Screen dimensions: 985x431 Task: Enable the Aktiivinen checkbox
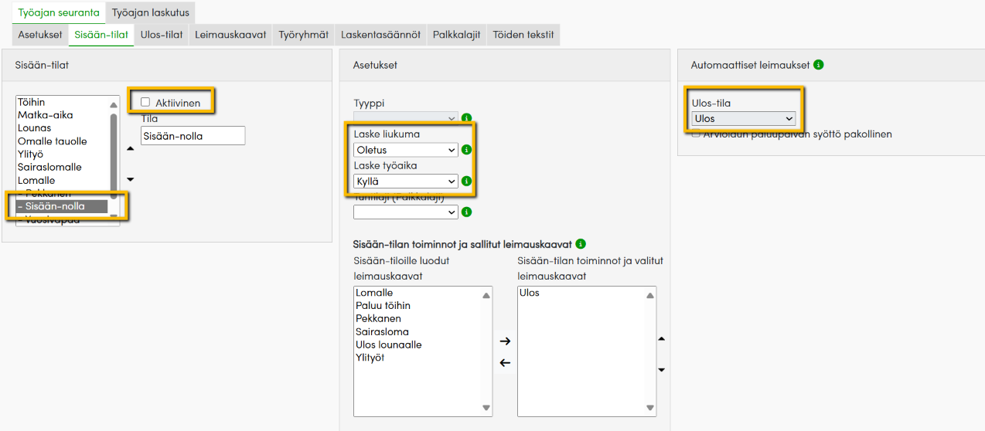(145, 102)
